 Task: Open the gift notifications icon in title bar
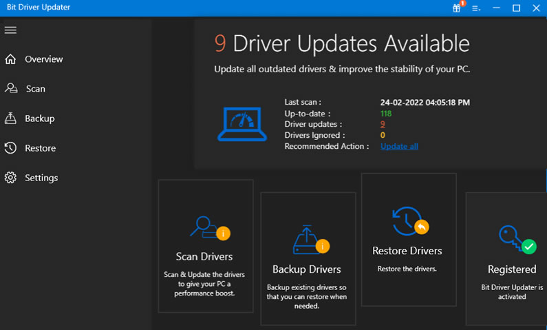pyautogui.click(x=458, y=8)
